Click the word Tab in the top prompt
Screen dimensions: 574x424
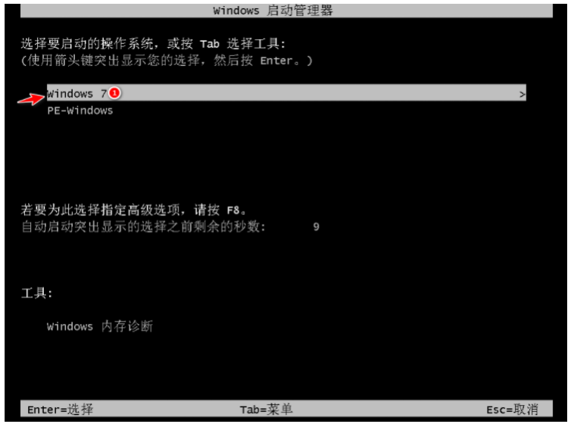210,45
